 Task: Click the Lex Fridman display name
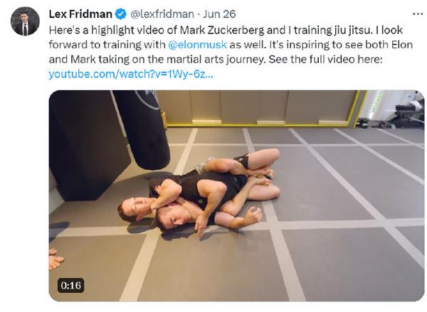(x=78, y=14)
